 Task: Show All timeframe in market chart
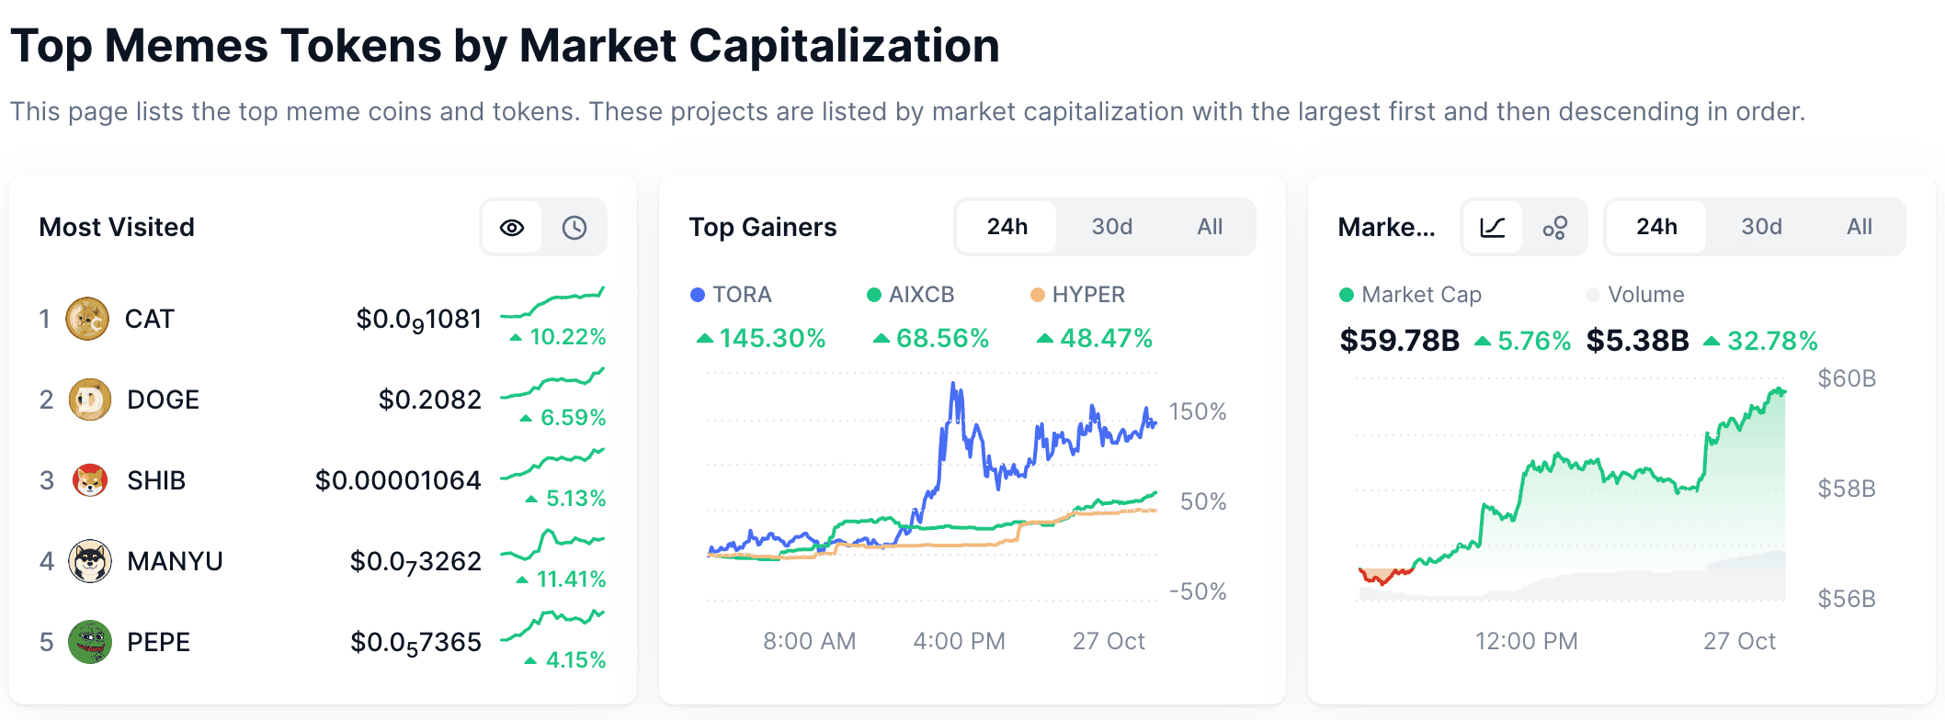click(1860, 227)
